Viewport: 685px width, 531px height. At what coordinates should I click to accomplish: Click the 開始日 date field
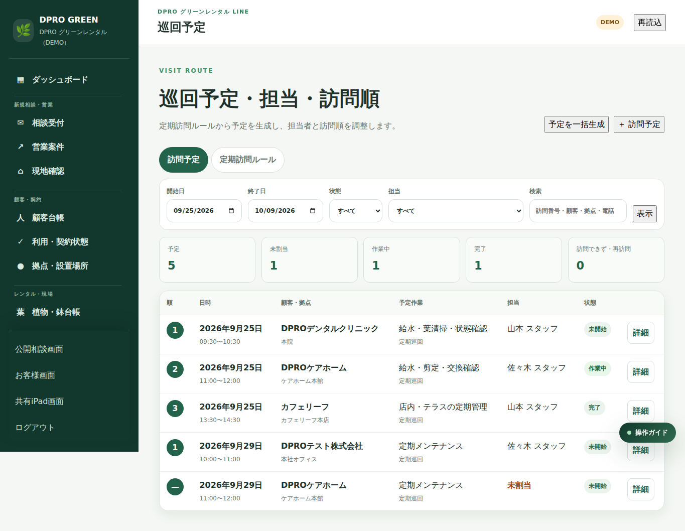pos(204,211)
